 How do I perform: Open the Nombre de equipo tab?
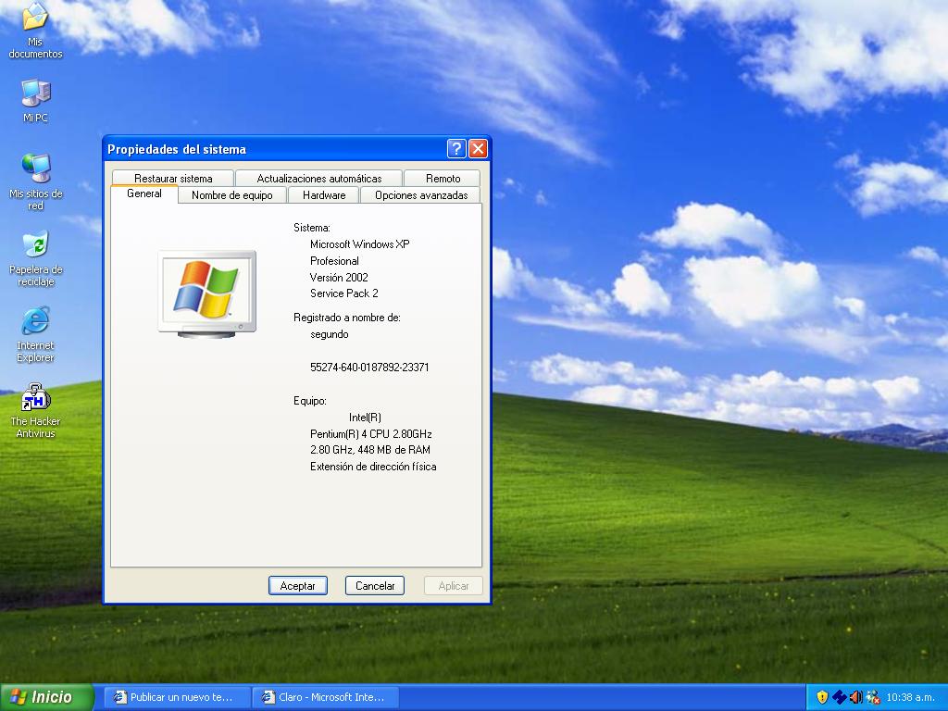232,195
